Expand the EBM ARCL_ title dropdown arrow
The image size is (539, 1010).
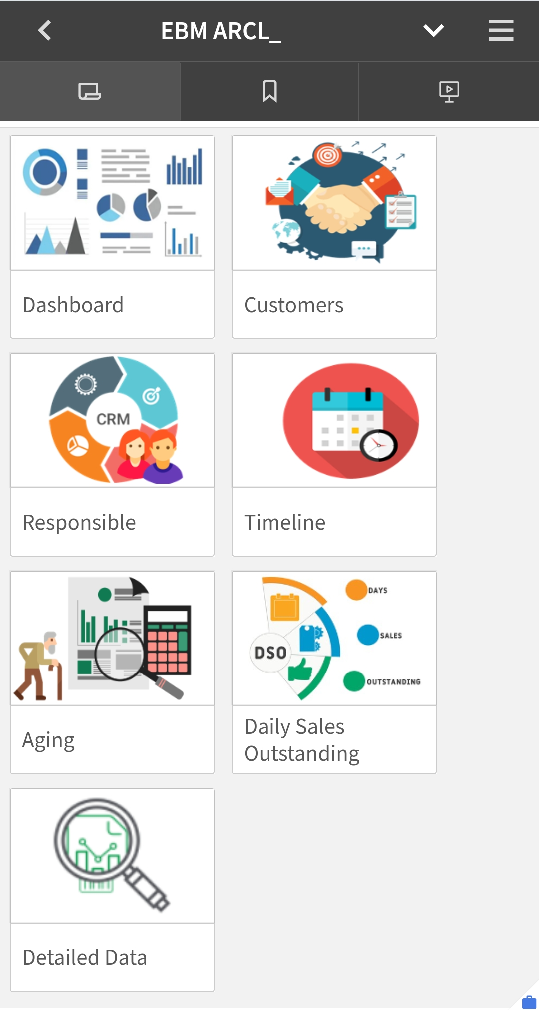[433, 31]
